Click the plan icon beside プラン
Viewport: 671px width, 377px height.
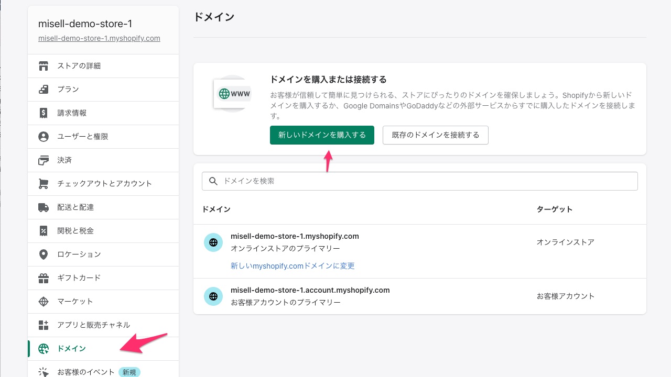point(44,90)
